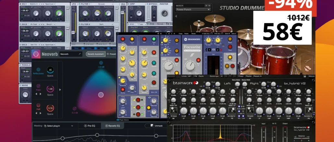Select the FX2 Reverb tab in synth
Screen dimensions: 334x142
[x=156, y=25]
